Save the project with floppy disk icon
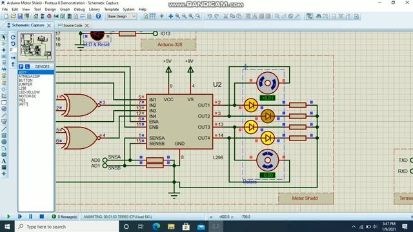This screenshot has width=413, height=232. tap(20, 16)
